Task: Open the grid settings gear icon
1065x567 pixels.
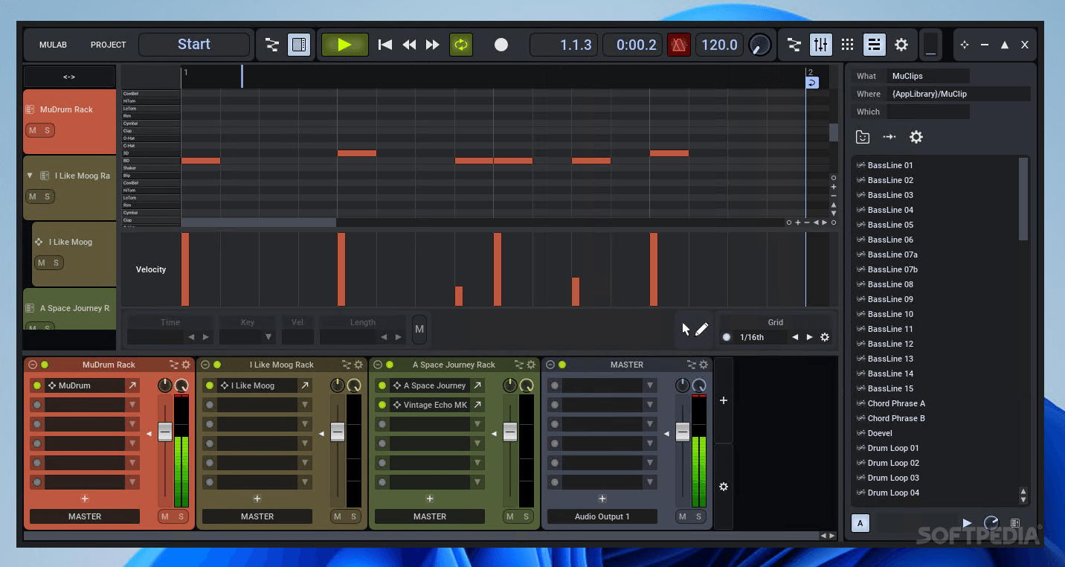Action: click(825, 337)
